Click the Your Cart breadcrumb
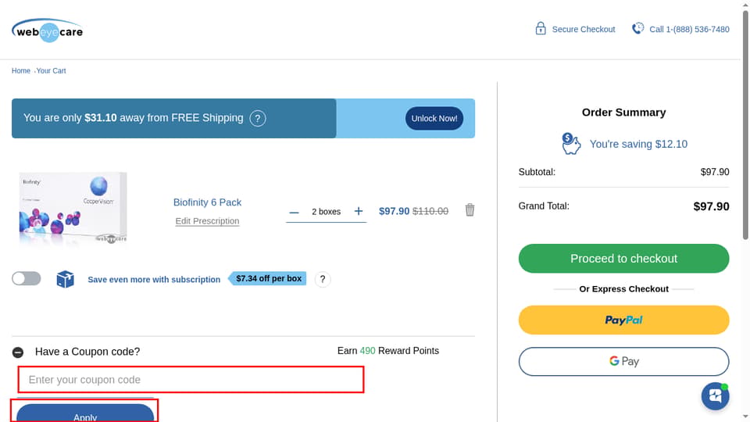 pyautogui.click(x=52, y=71)
